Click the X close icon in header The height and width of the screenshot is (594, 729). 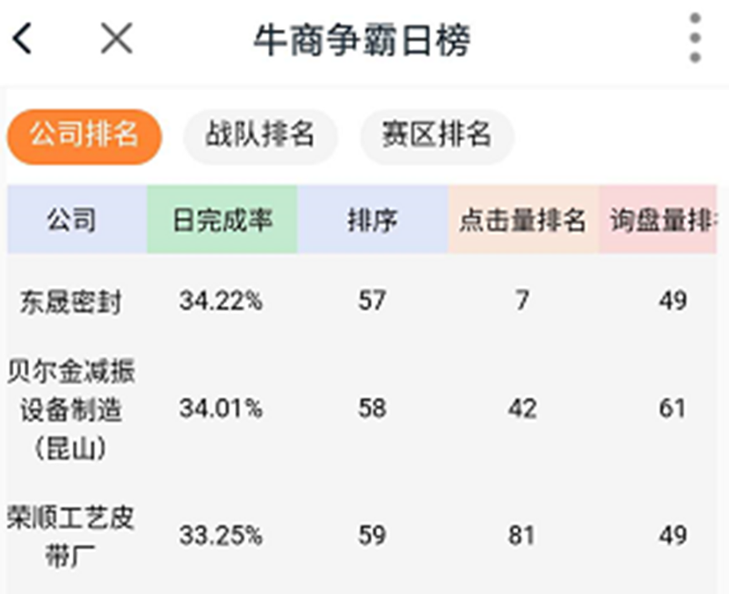[115, 37]
